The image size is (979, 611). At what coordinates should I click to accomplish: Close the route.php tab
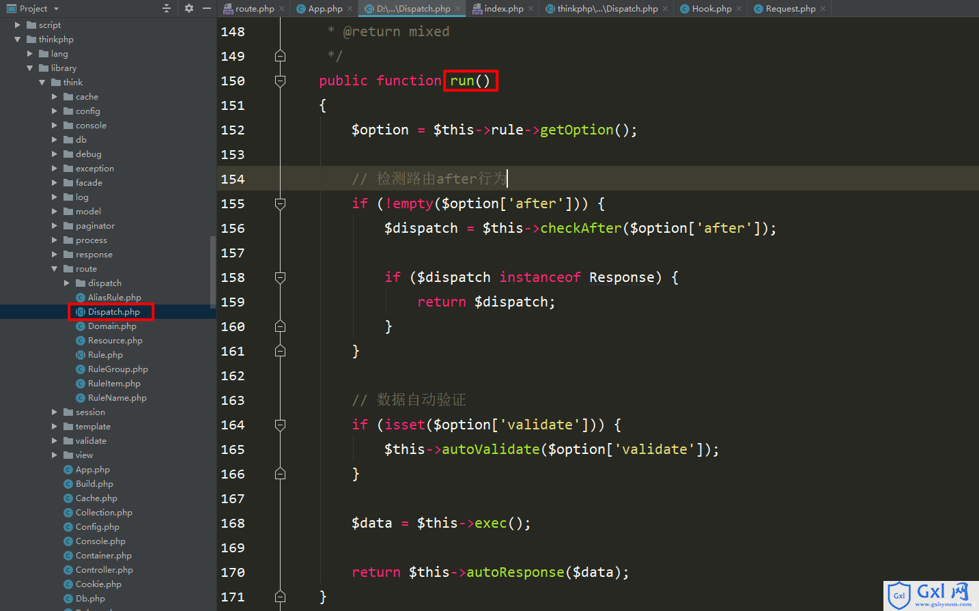(282, 9)
